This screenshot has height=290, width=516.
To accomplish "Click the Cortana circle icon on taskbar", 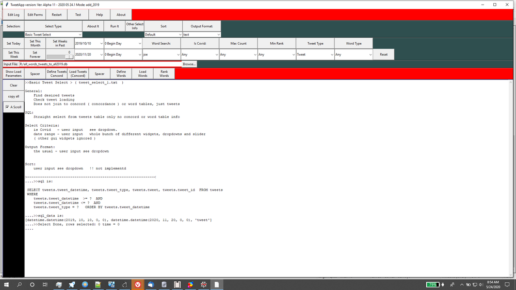I will coord(32,284).
